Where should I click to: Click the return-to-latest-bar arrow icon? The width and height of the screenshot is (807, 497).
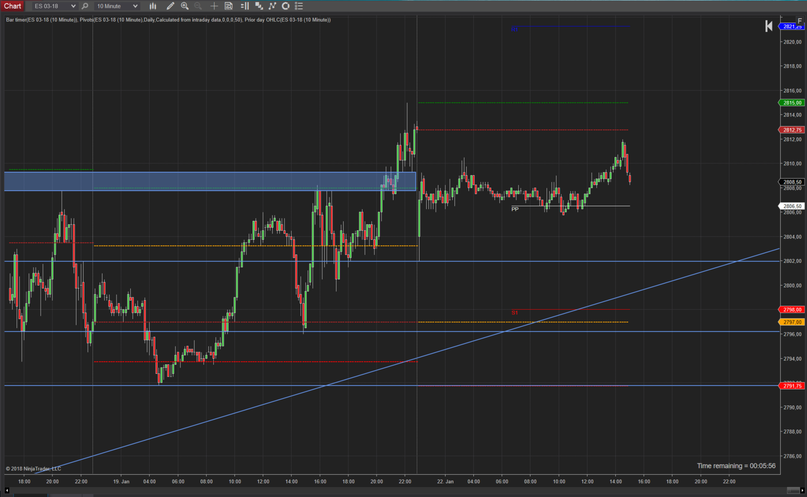[769, 26]
